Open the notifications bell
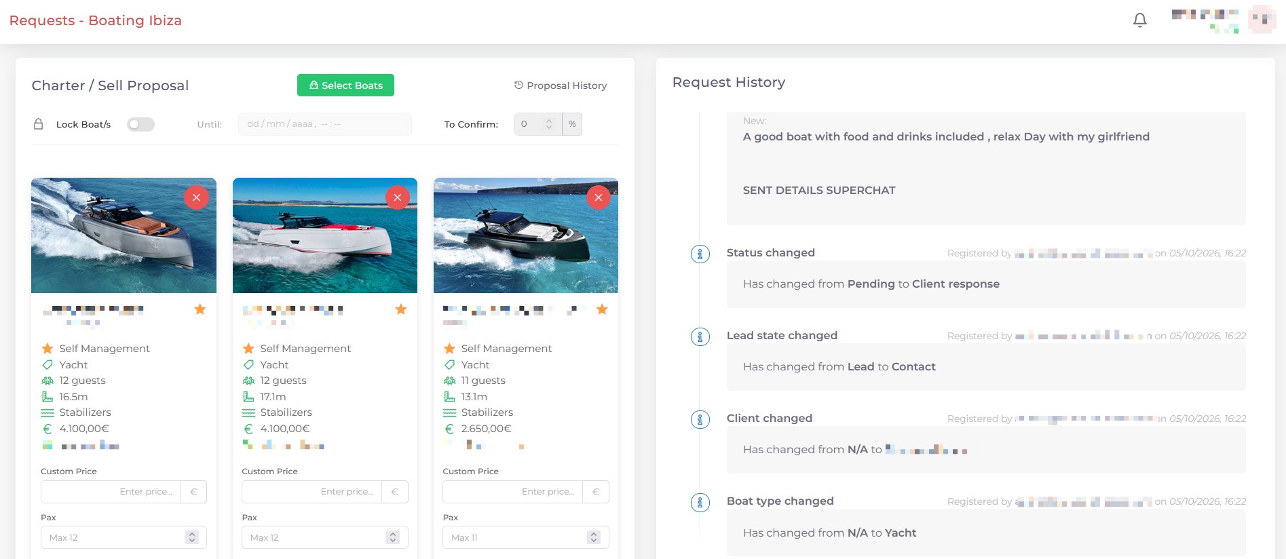The image size is (1286, 559). [x=1140, y=20]
